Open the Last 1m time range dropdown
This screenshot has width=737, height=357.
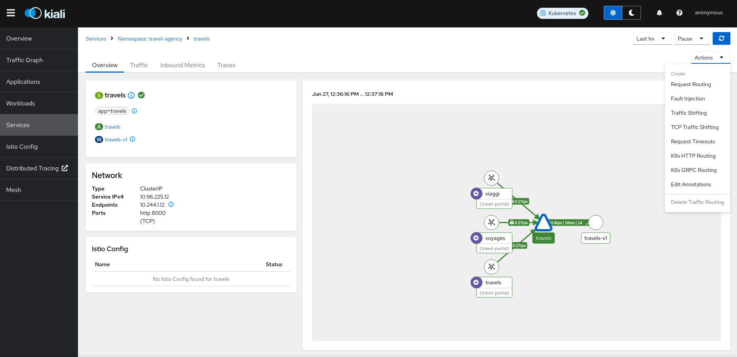tap(652, 38)
